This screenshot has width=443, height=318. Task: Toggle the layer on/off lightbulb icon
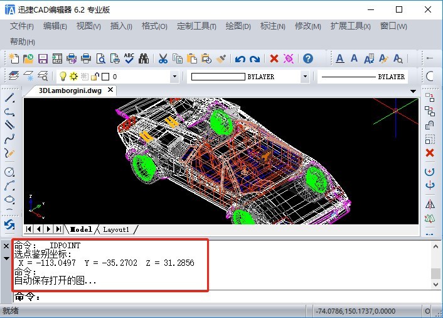point(63,77)
